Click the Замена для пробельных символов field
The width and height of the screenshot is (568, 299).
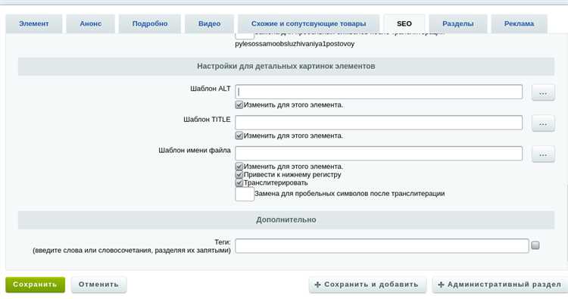245,194
